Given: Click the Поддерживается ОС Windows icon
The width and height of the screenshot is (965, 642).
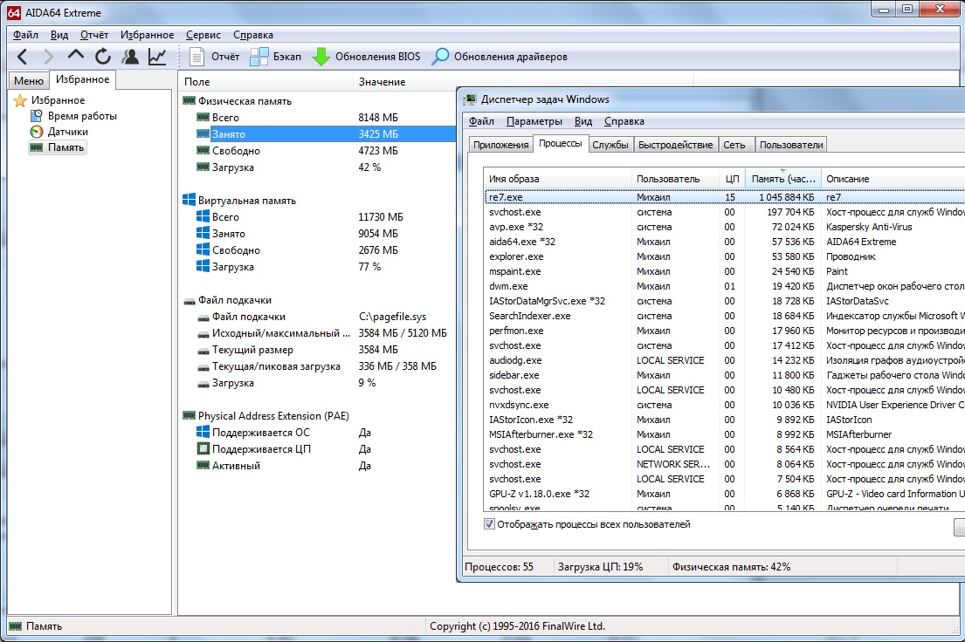Looking at the screenshot, I should tap(203, 432).
